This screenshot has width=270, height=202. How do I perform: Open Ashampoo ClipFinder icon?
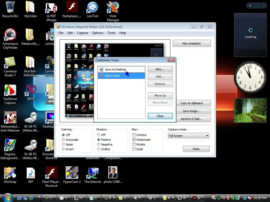(x=10, y=39)
